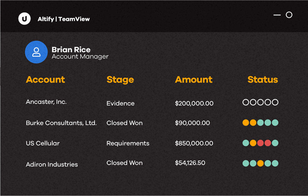The image size is (308, 196).
Task: Open the US Cellular account
Action: 43,143
